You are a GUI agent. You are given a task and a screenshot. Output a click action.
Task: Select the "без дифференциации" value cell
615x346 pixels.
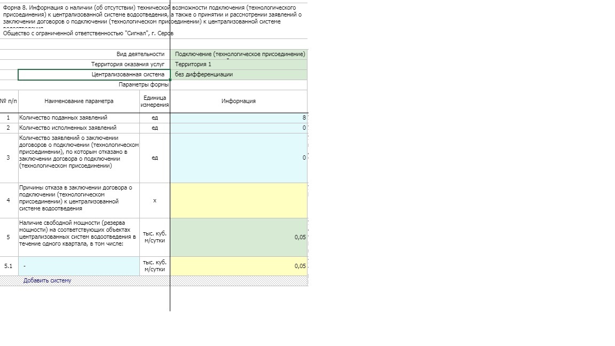pyautogui.click(x=239, y=75)
